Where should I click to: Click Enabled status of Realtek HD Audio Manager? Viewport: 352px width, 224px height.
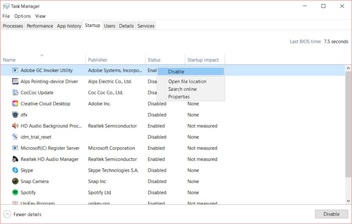pyautogui.click(x=156, y=159)
